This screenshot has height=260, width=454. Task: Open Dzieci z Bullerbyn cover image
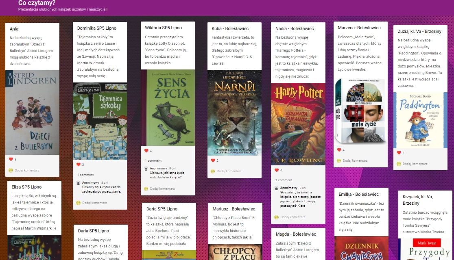coord(33,113)
